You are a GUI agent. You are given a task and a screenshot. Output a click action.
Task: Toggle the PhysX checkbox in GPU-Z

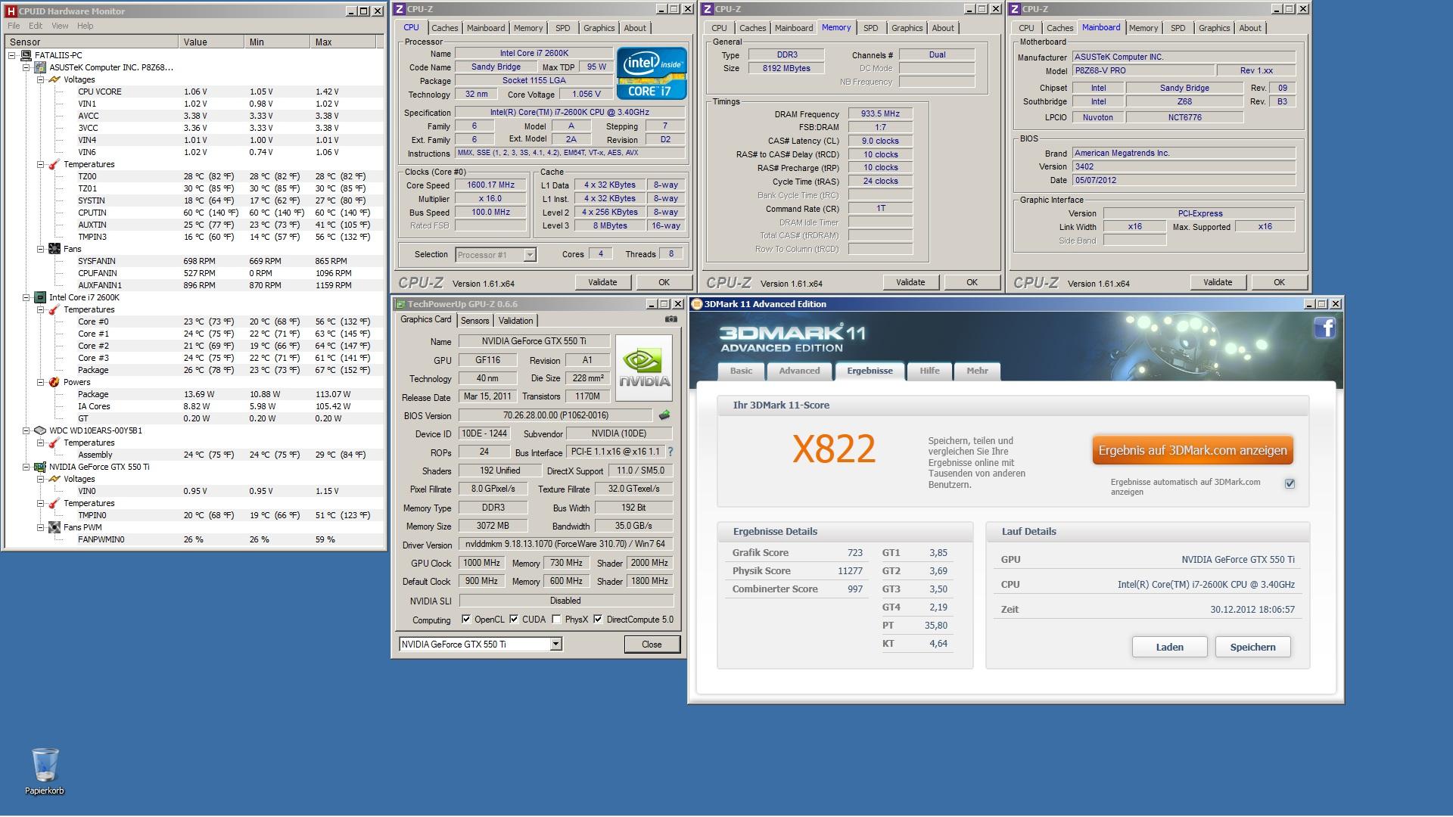[x=556, y=620]
